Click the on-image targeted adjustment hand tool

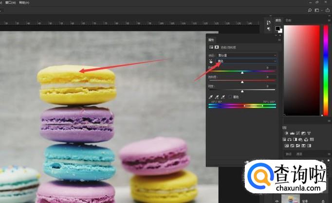[x=211, y=61]
